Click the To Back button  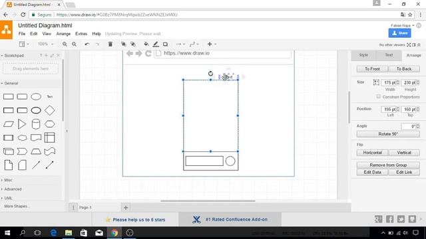coord(404,69)
